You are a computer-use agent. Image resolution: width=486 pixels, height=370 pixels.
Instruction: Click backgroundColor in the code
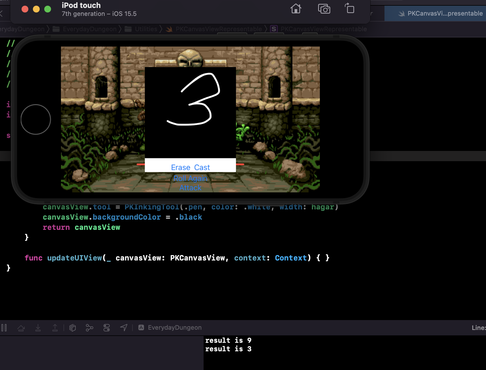tap(127, 217)
